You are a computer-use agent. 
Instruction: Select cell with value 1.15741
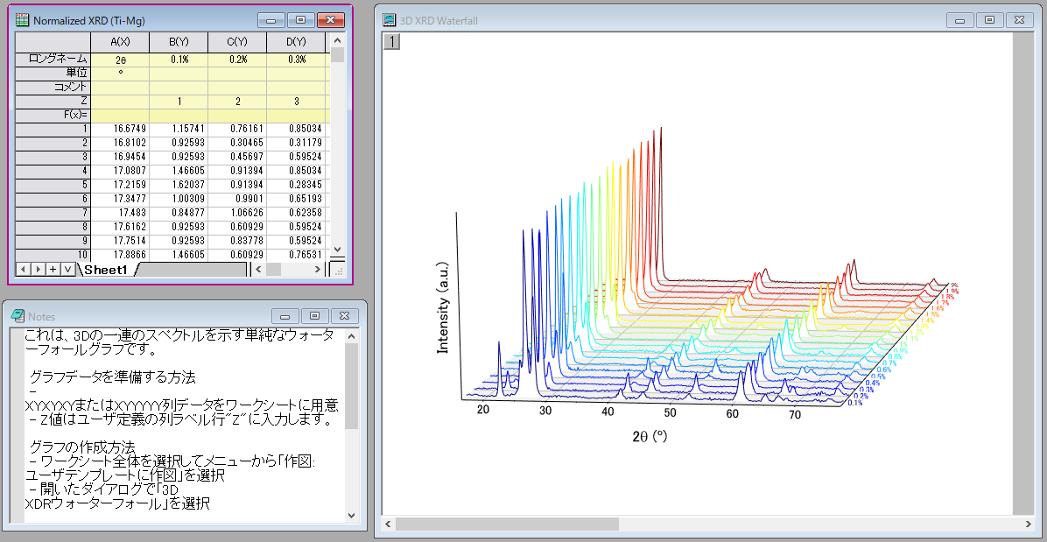[179, 129]
